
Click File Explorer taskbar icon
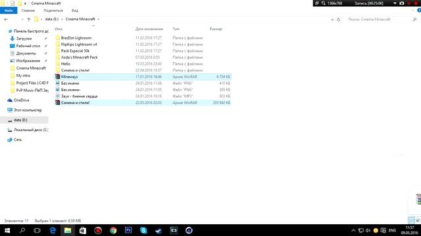click(68, 230)
